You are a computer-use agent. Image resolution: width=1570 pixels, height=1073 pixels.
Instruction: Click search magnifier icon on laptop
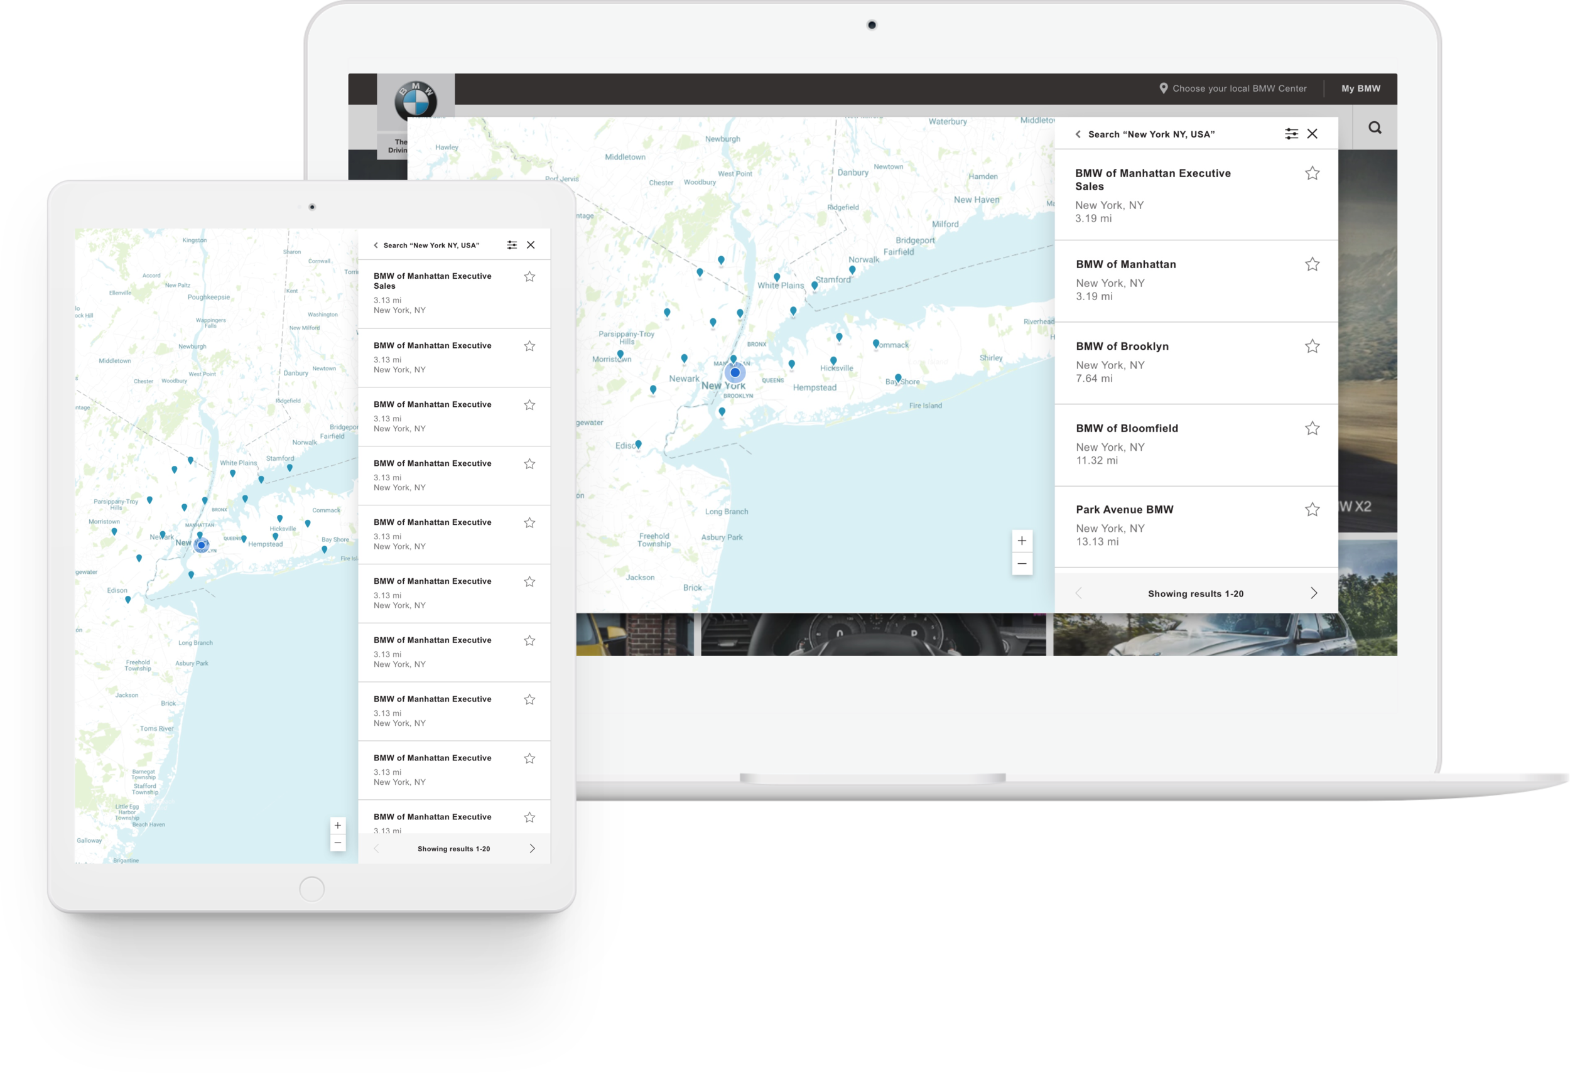(x=1375, y=127)
